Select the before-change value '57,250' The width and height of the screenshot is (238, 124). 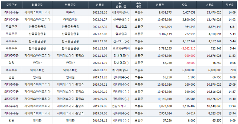[x=167, y=121]
